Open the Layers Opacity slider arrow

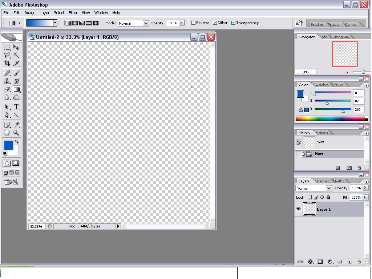(365, 188)
